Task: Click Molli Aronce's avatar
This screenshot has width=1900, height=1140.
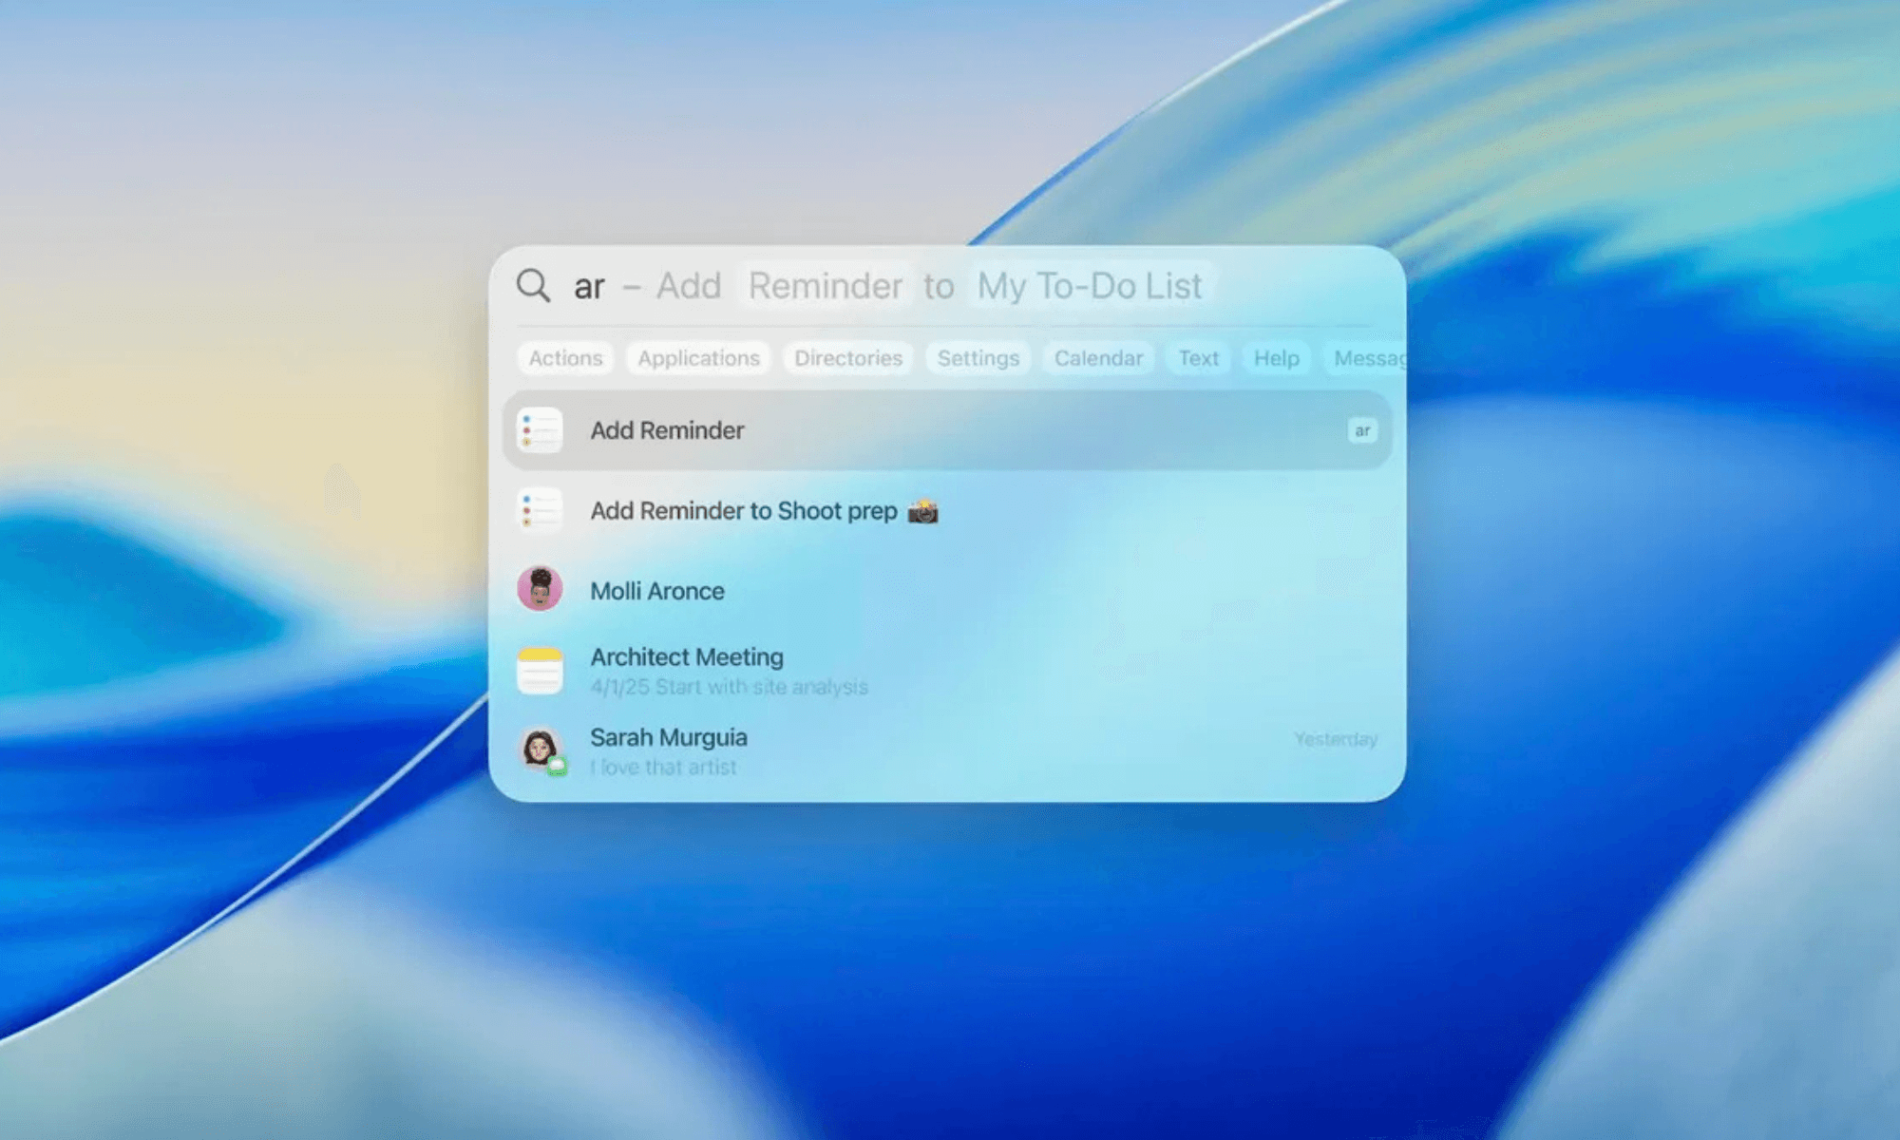Action: [x=540, y=589]
